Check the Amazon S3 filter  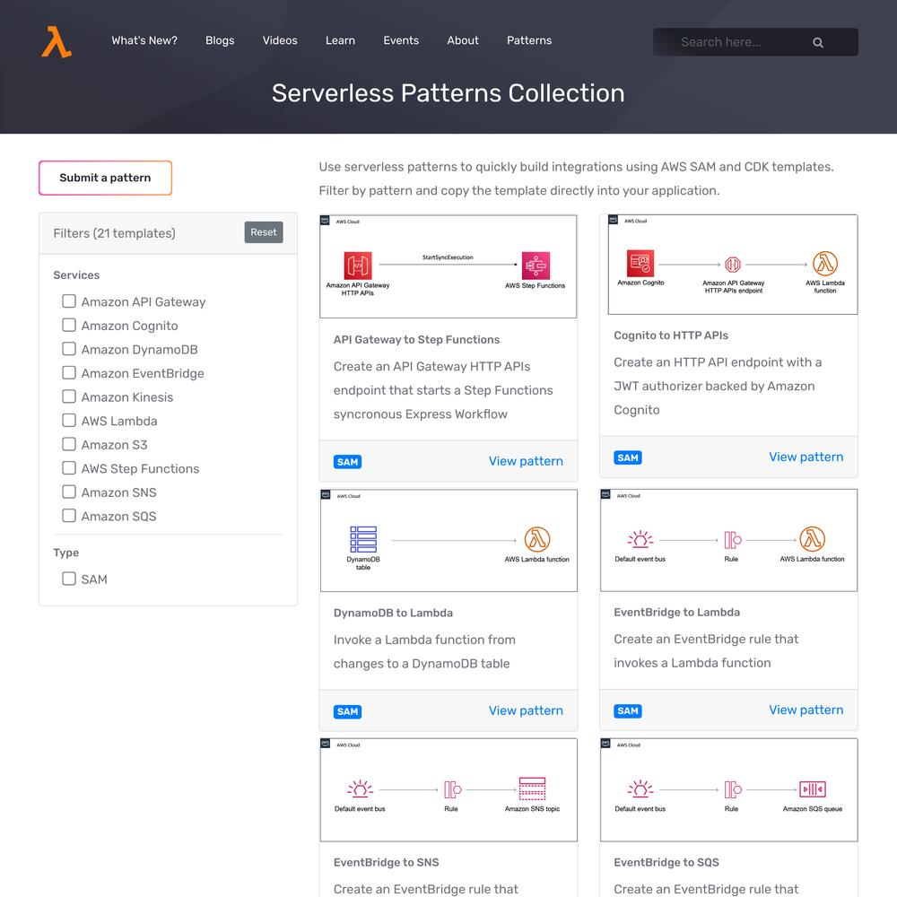(x=69, y=444)
